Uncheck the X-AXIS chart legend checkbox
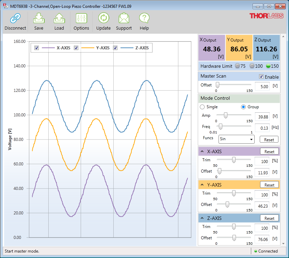Image resolution: width=289 pixels, height=258 pixels. (37, 48)
